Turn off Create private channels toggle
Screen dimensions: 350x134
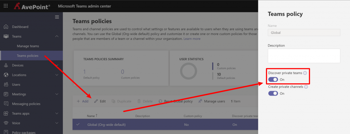273,93
